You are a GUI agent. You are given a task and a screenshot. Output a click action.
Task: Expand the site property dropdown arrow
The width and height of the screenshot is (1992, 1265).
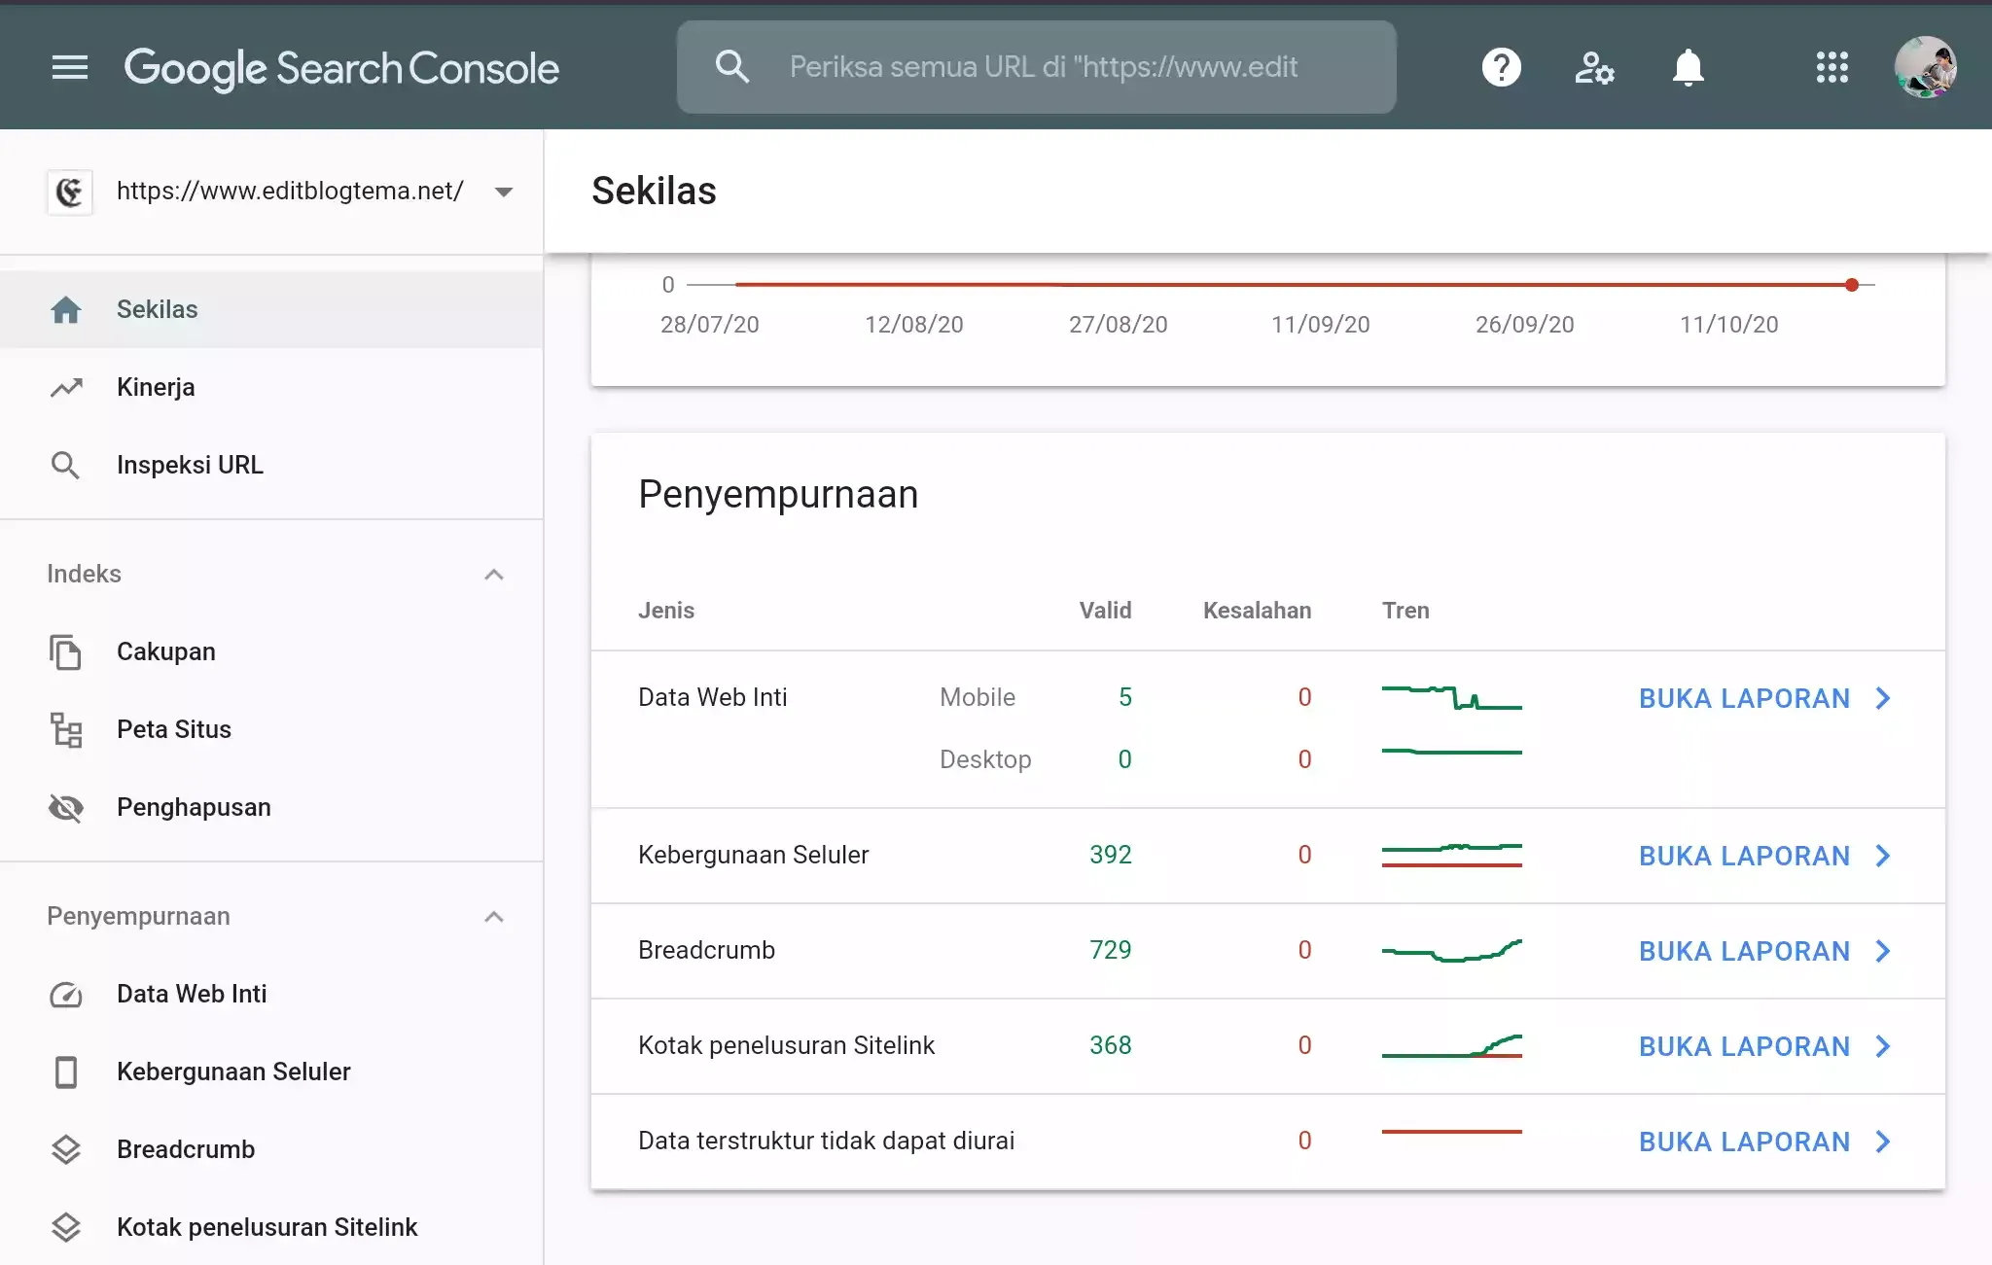pyautogui.click(x=504, y=190)
